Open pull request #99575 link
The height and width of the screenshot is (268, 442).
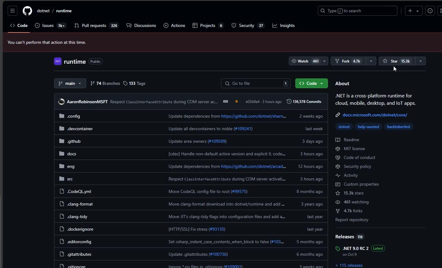[x=239, y=192]
